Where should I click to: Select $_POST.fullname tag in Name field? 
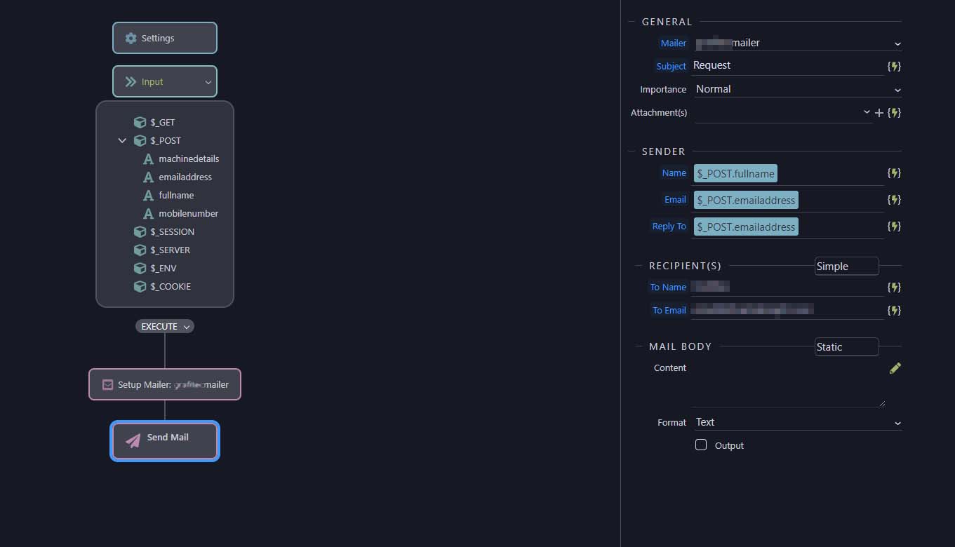point(735,173)
